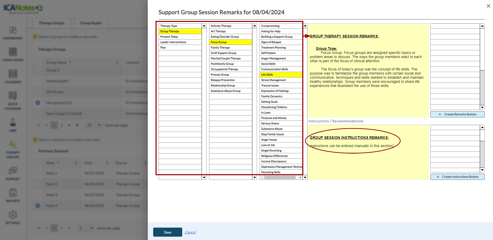Open the Chart Room sidebar icon
This screenshot has width=493, height=240.
point(13,54)
